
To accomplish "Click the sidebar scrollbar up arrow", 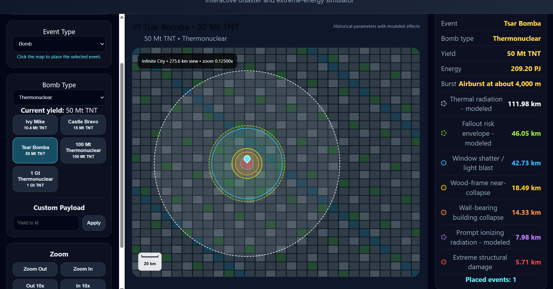I will point(122,17).
